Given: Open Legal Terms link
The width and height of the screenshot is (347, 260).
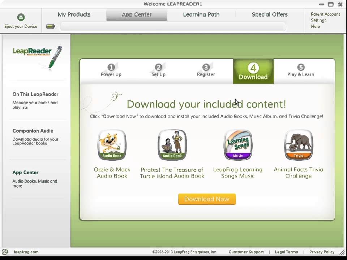Looking at the screenshot, I should (x=286, y=252).
